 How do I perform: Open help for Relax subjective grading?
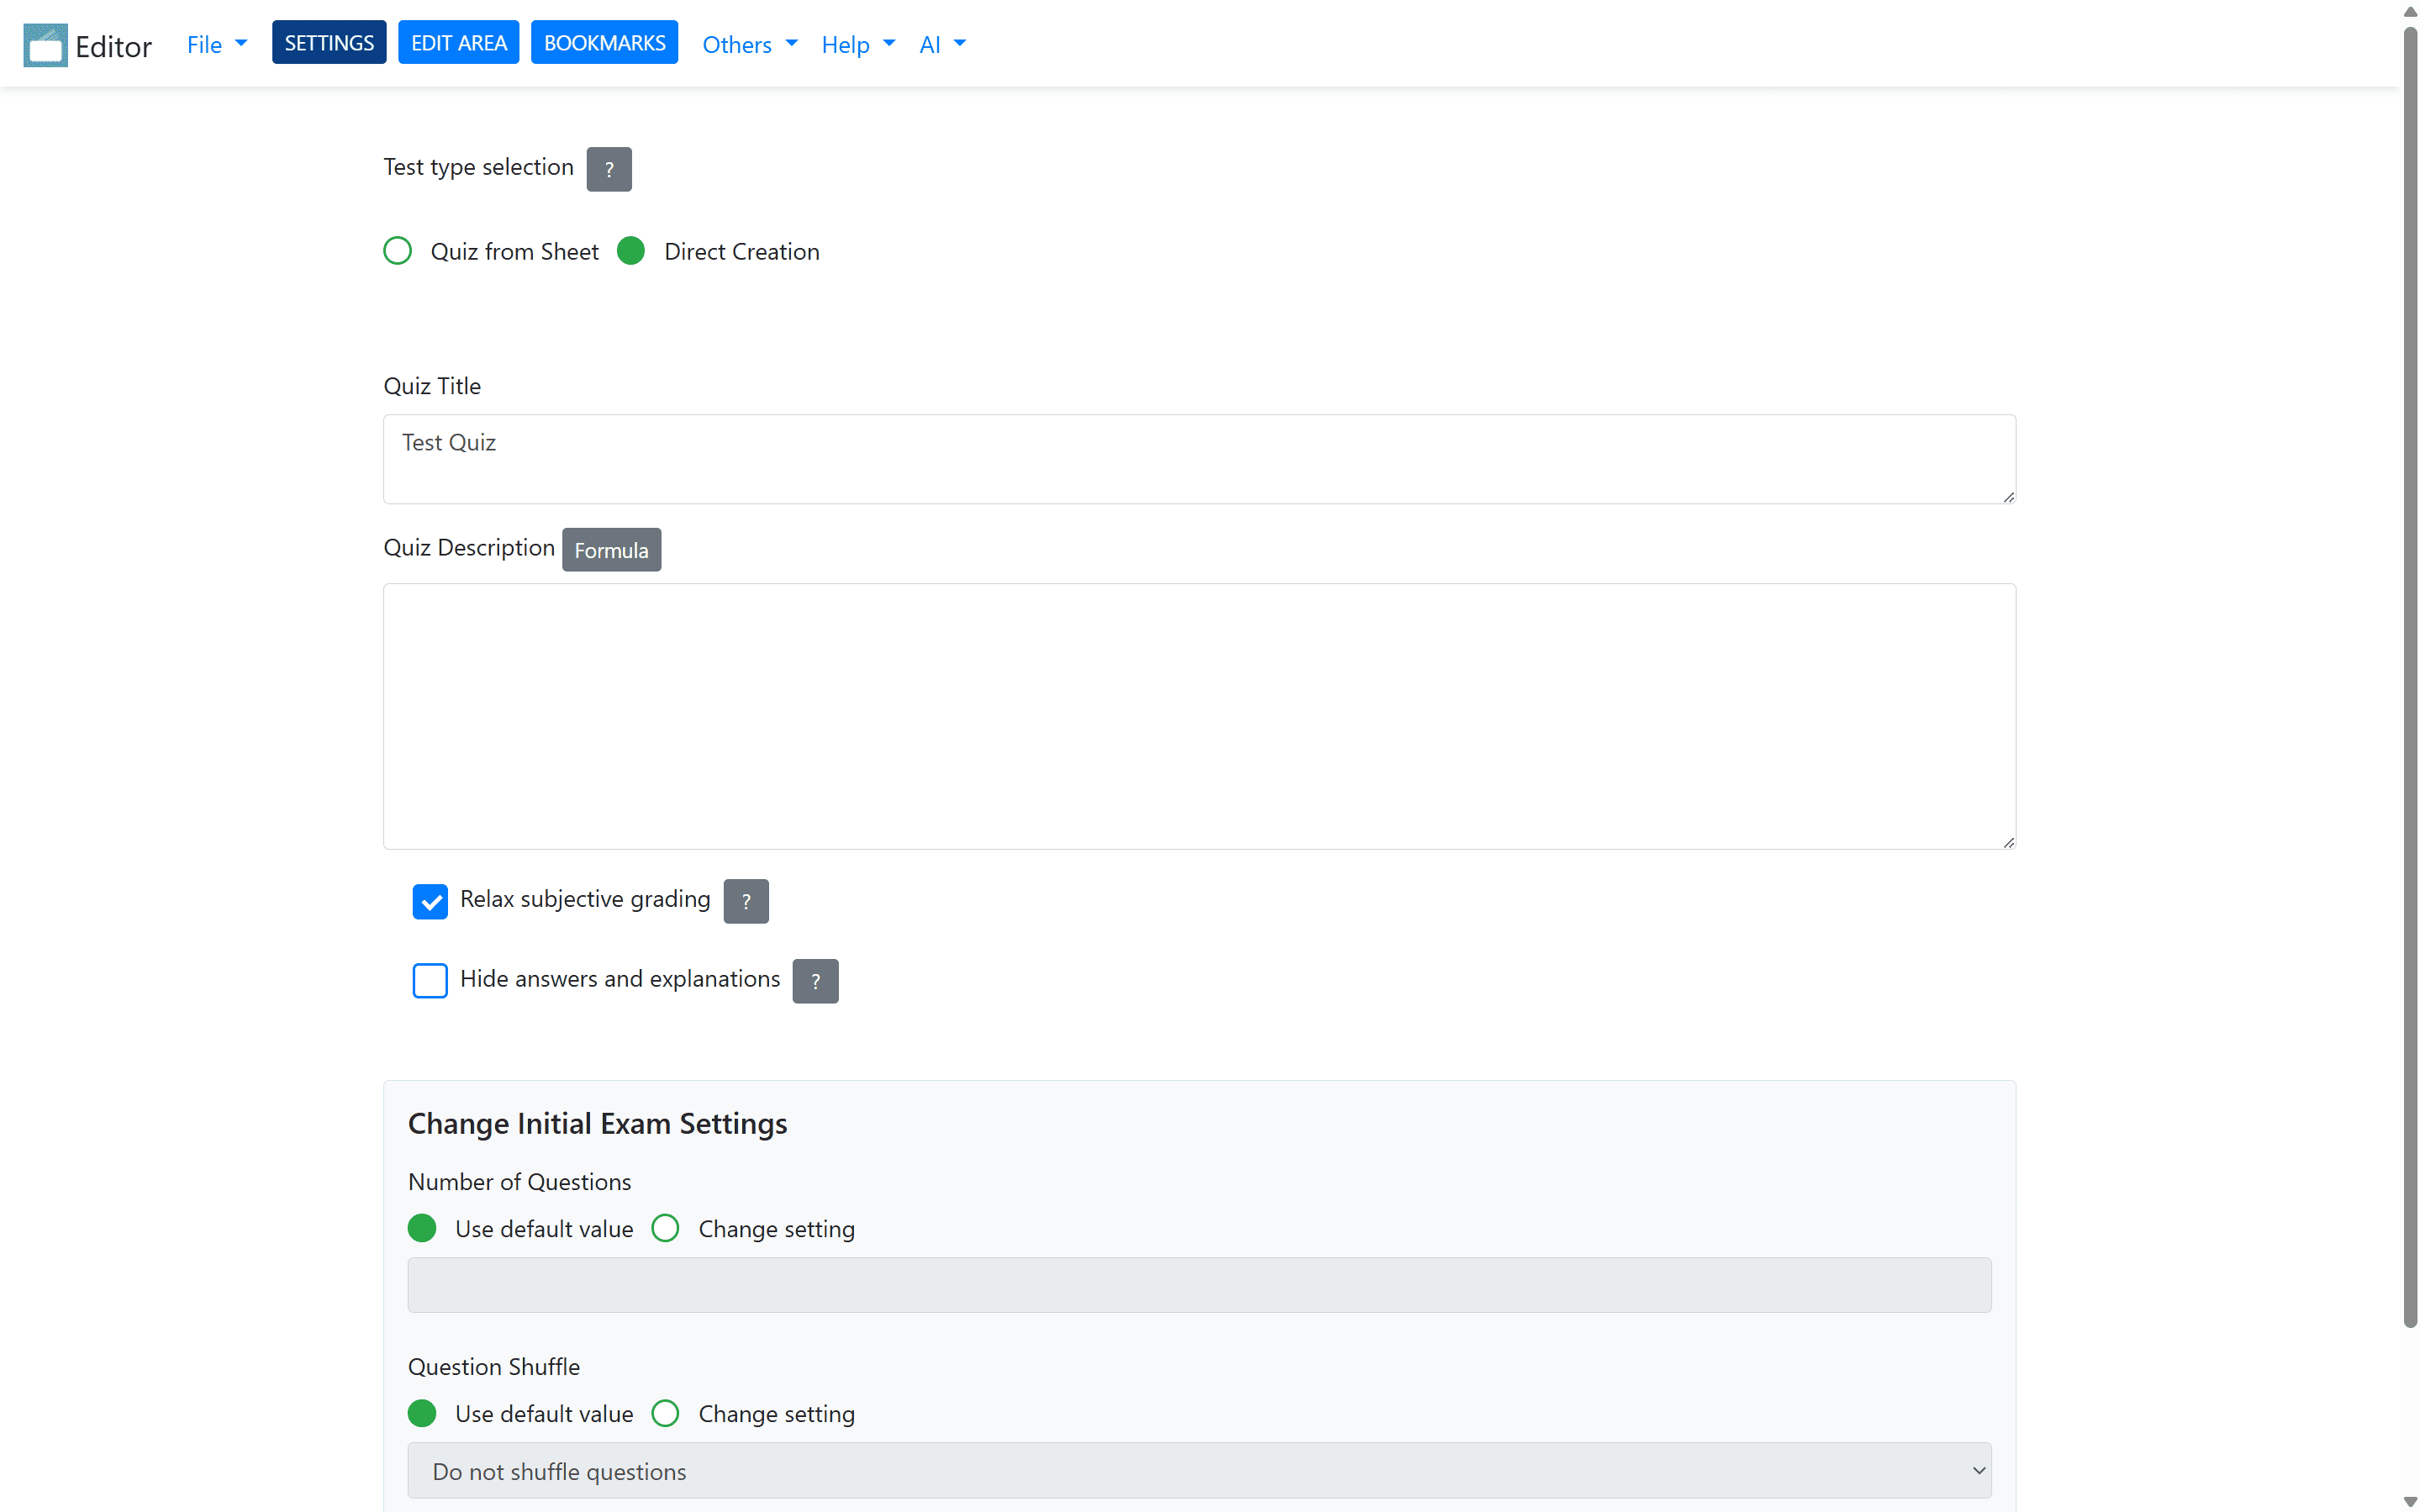745,901
